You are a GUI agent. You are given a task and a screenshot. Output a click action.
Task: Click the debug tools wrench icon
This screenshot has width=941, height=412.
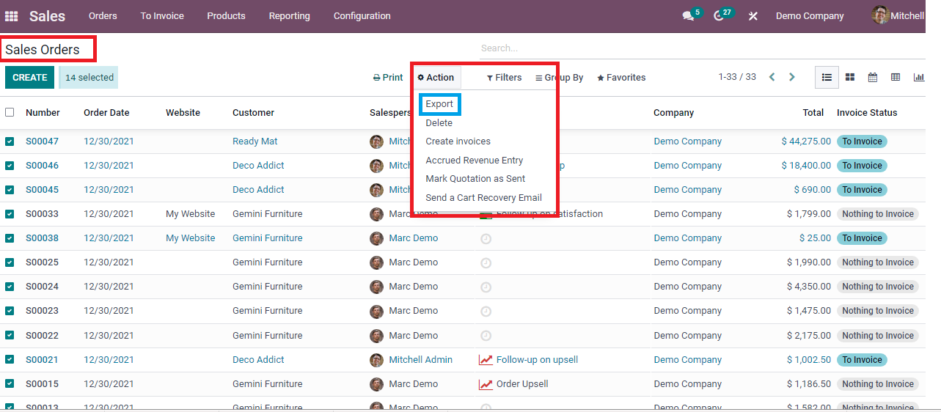[753, 16]
